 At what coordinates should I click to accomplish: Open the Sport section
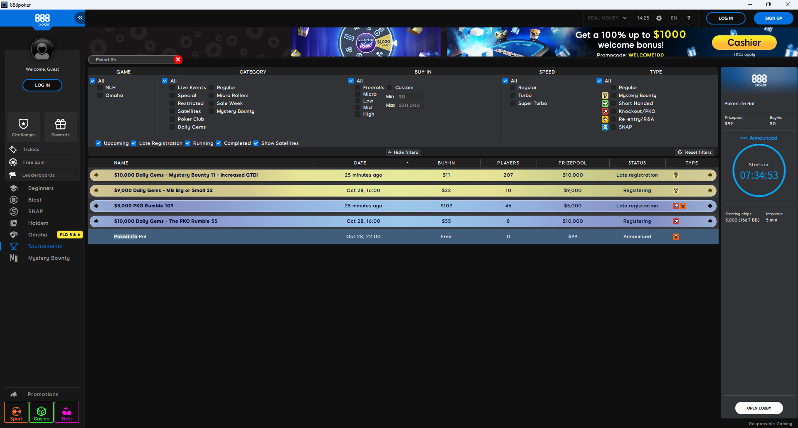16,412
